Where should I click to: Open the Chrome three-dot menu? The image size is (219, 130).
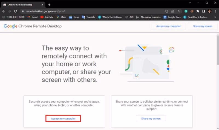(x=215, y=11)
